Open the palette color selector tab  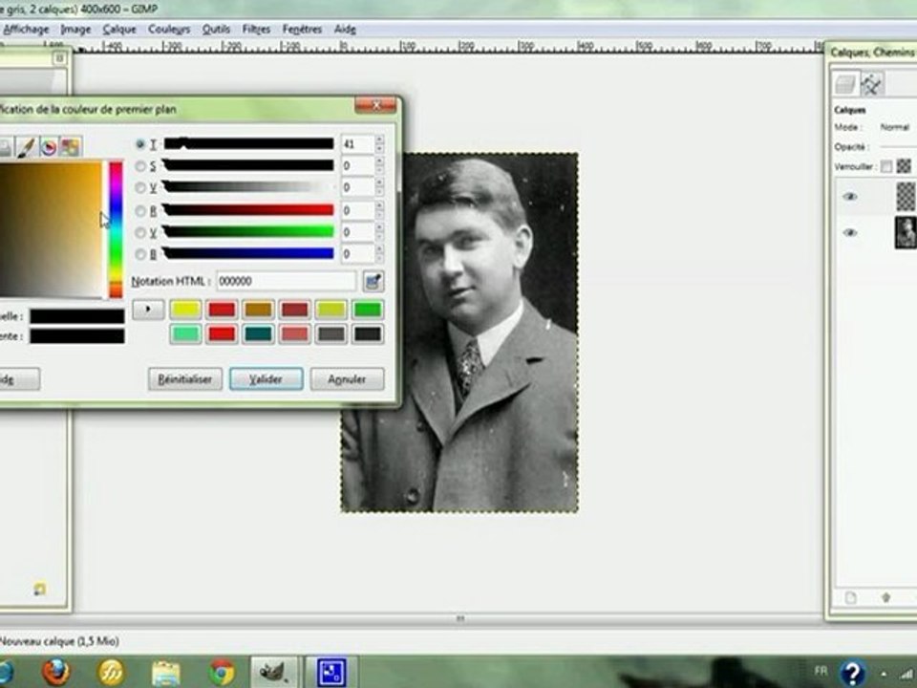[x=70, y=147]
